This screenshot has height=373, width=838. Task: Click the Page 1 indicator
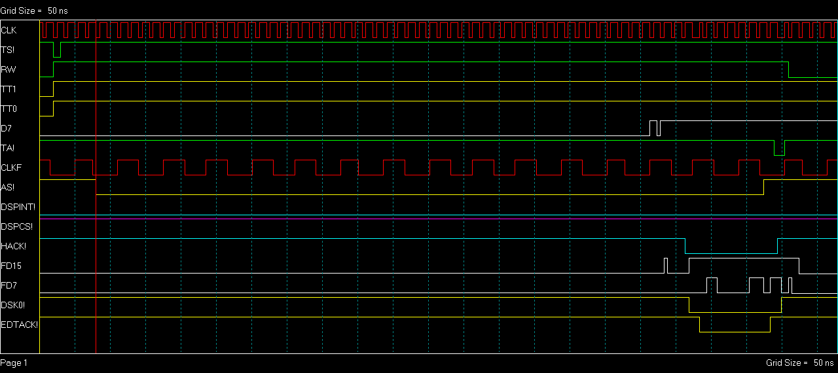14,363
